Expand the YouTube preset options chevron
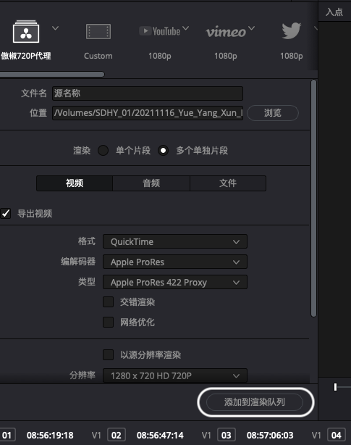The height and width of the screenshot is (445, 351). point(185,28)
